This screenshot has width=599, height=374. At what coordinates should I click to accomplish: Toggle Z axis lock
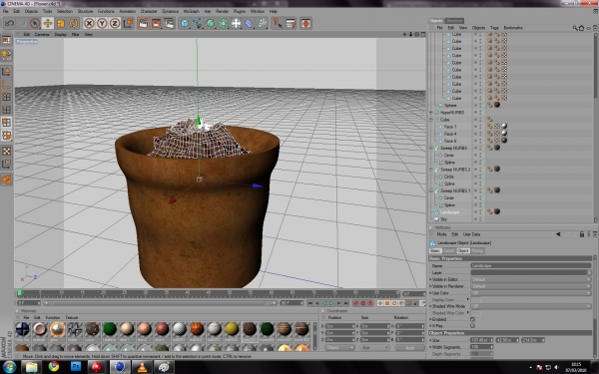pos(115,23)
